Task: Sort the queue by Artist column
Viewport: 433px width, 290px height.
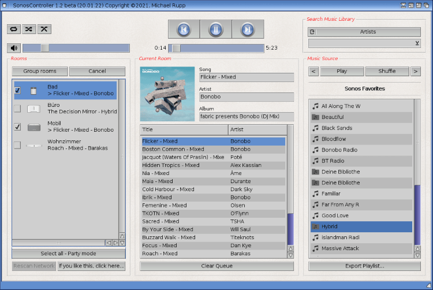Action: [257, 130]
